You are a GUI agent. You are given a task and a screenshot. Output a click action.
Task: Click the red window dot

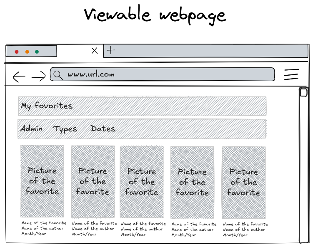click(x=17, y=52)
